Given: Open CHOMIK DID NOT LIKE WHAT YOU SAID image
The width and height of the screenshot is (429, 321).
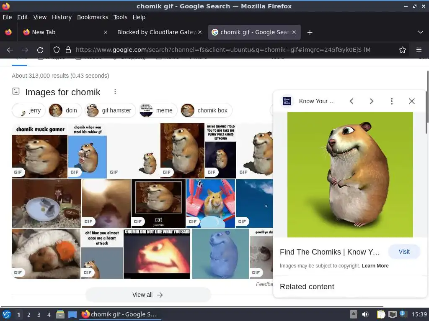Looking at the screenshot, I should pyautogui.click(x=157, y=254).
